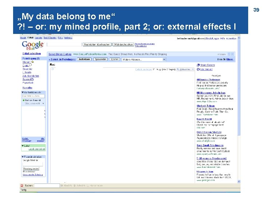Toggle the Hervorheben checkbox in find bar
Screen dimensions: 262x197
click(88, 185)
